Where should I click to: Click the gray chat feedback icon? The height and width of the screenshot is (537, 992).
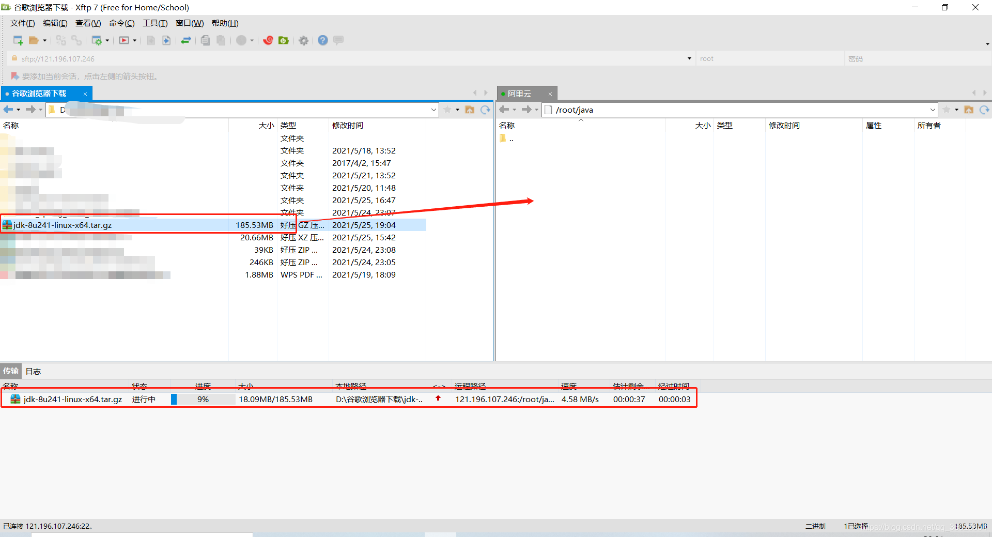[338, 40]
